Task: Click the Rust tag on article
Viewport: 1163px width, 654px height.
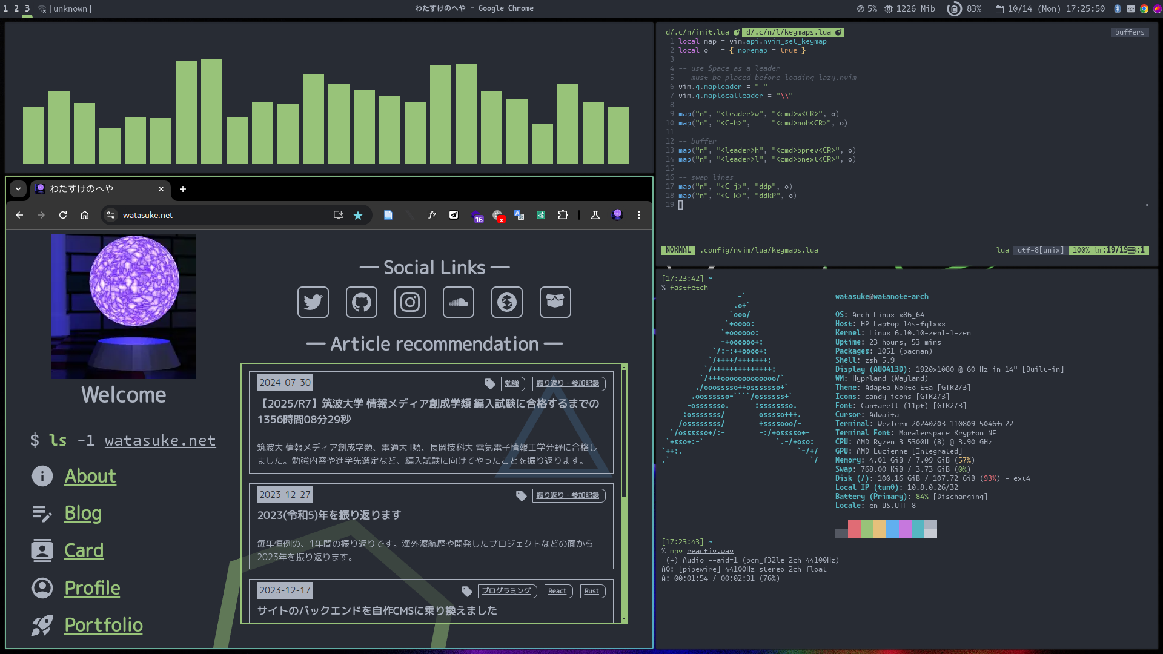Action: pos(591,591)
